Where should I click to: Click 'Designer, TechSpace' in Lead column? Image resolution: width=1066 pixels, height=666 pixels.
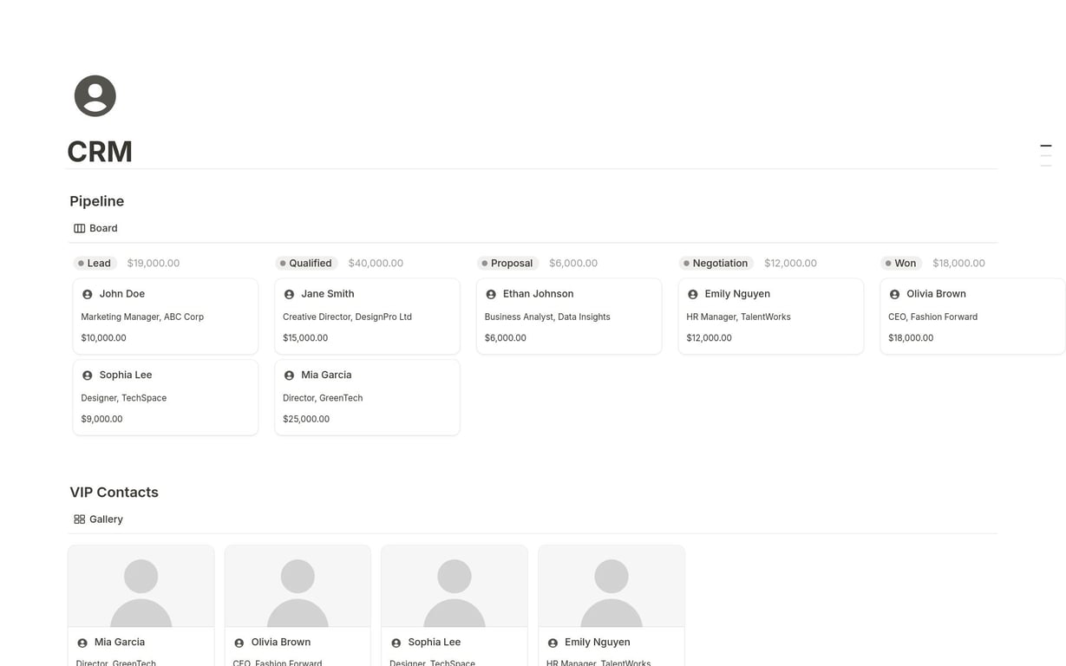(x=124, y=398)
